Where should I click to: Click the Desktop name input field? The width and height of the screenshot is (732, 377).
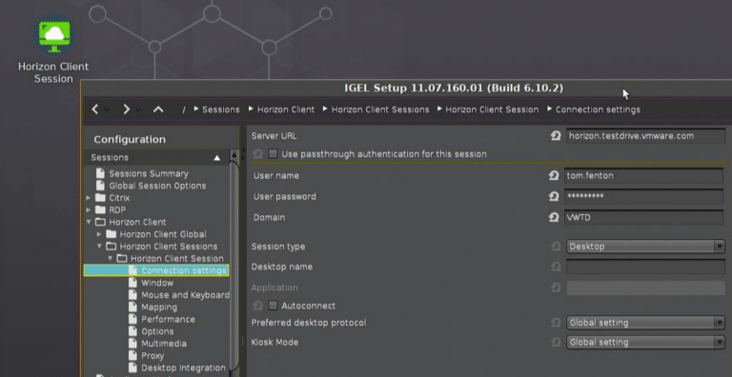pyautogui.click(x=645, y=267)
